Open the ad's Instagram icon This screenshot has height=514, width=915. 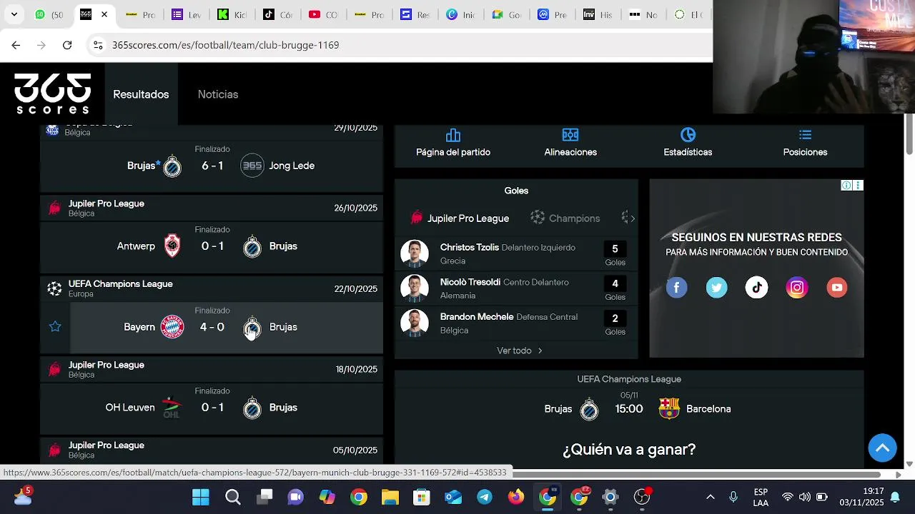796,288
